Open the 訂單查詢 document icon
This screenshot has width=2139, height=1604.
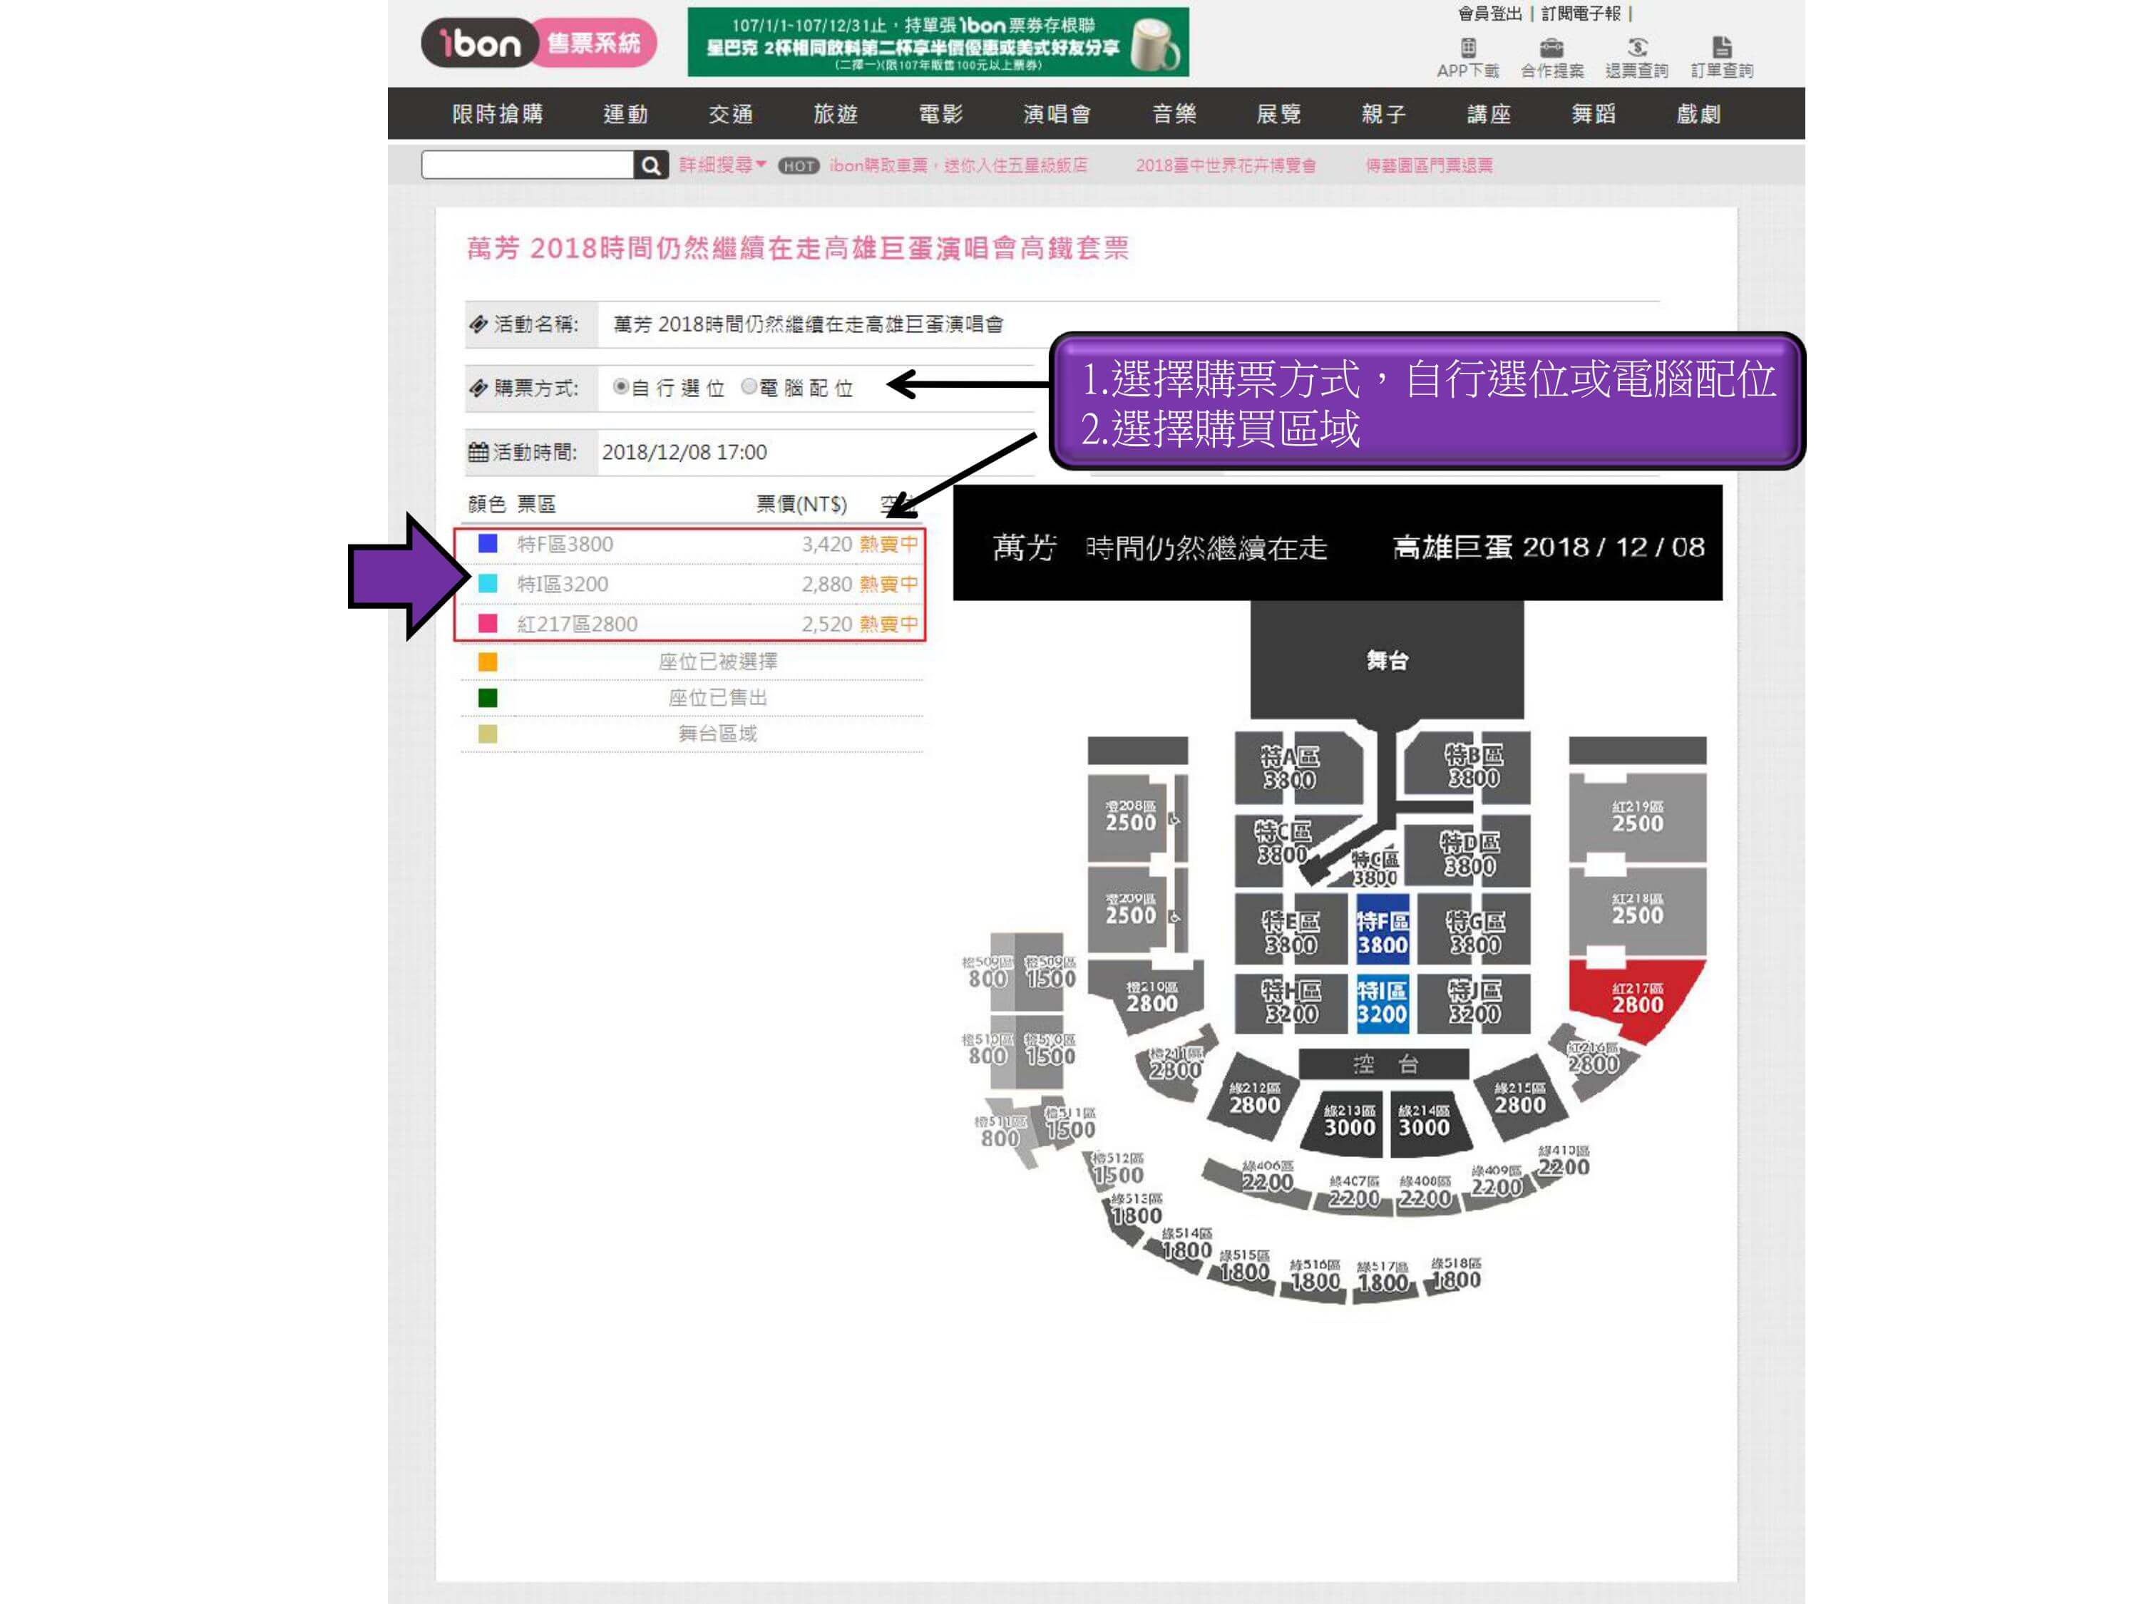pos(1722,47)
